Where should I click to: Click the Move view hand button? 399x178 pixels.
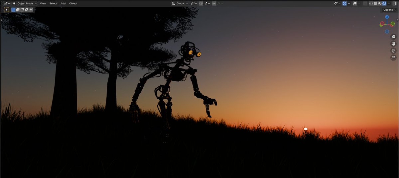point(393,44)
